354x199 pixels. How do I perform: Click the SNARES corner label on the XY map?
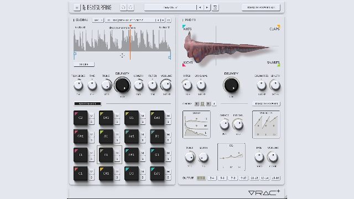tap(273, 63)
